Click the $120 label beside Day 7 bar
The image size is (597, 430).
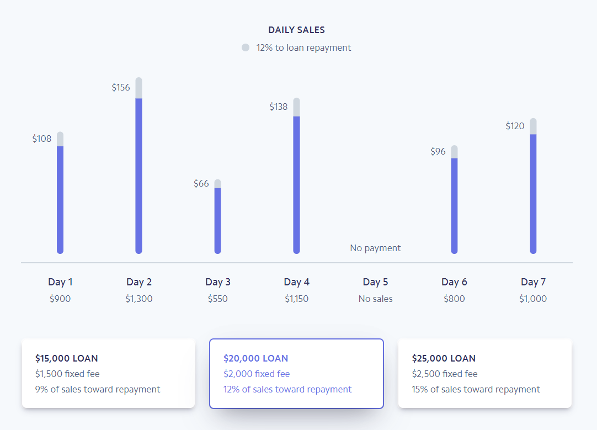[x=515, y=126]
